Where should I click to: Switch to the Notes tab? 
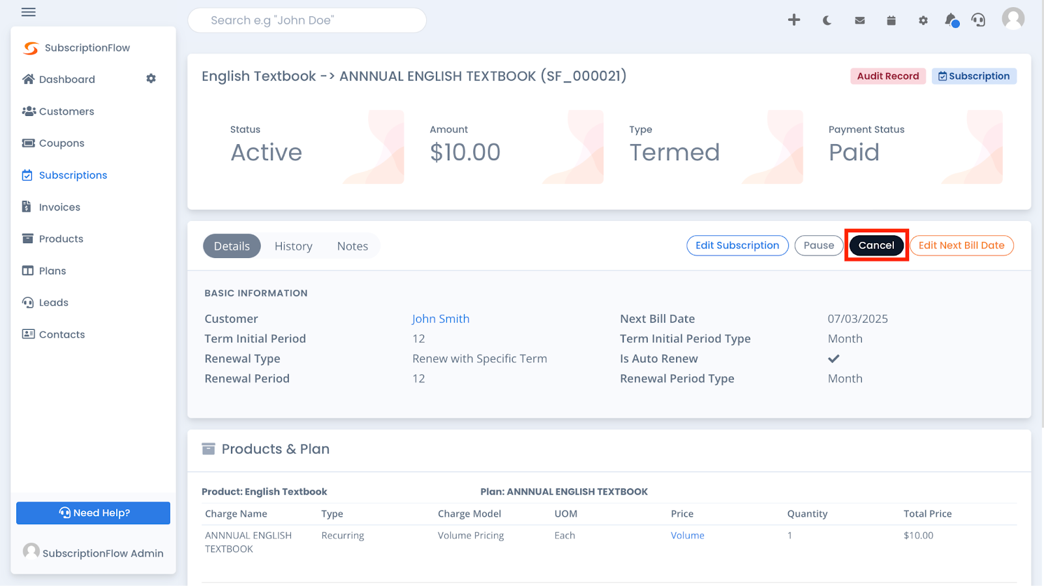pos(352,246)
